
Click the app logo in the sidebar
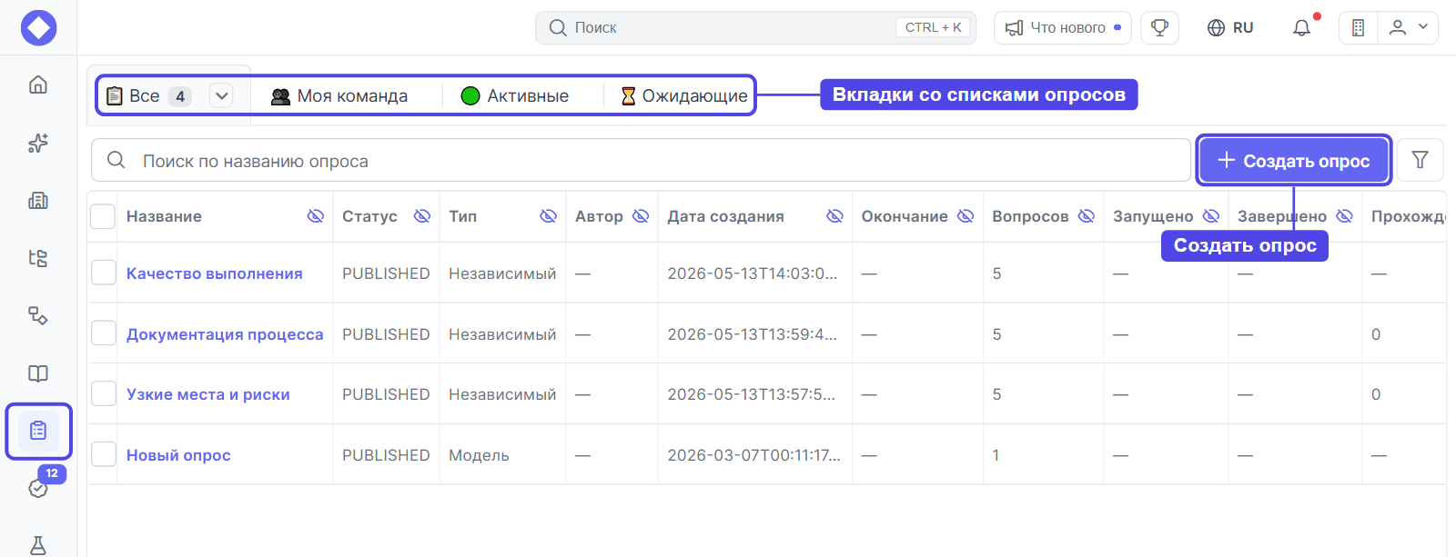tap(38, 27)
